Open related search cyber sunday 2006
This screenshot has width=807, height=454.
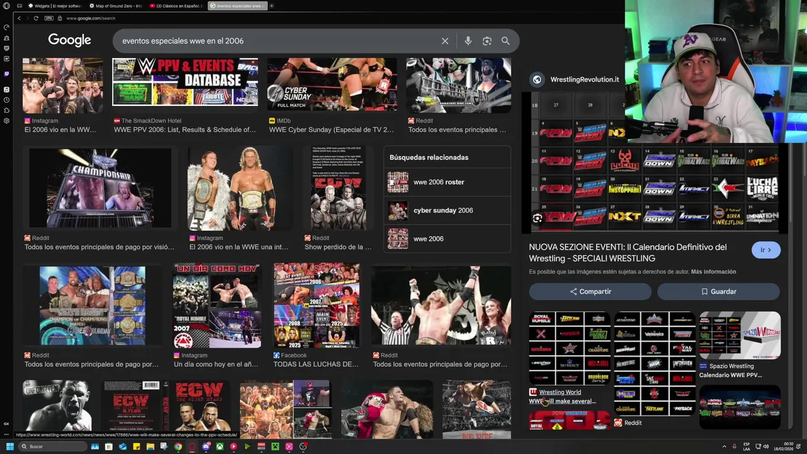point(446,211)
